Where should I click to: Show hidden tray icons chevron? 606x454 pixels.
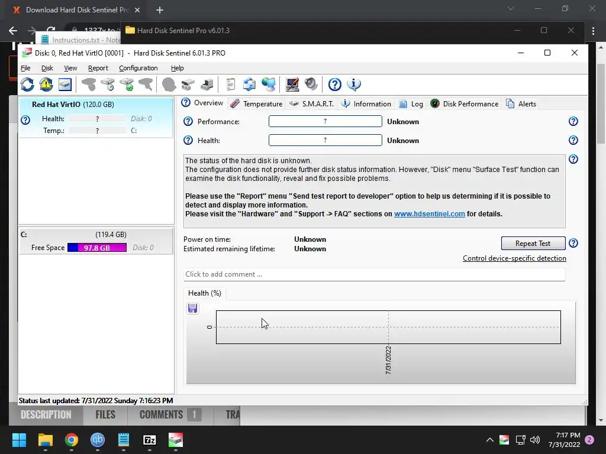coord(489,440)
